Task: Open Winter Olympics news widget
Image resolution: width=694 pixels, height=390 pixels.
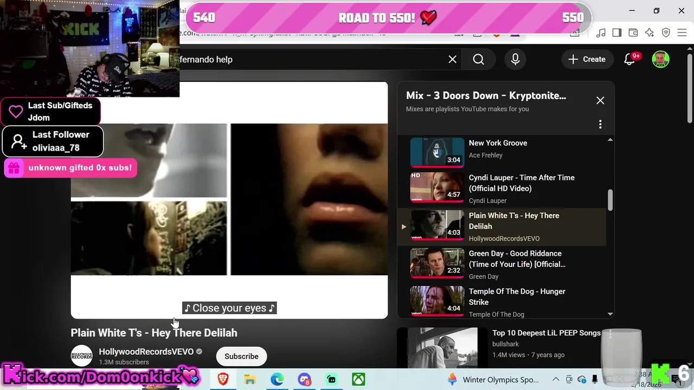Action: (x=493, y=379)
